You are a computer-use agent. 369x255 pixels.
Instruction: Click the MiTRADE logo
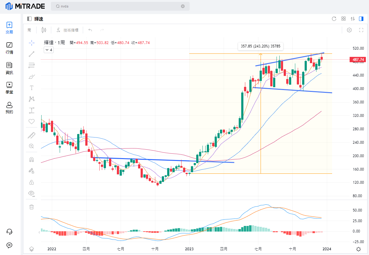tap(25, 6)
